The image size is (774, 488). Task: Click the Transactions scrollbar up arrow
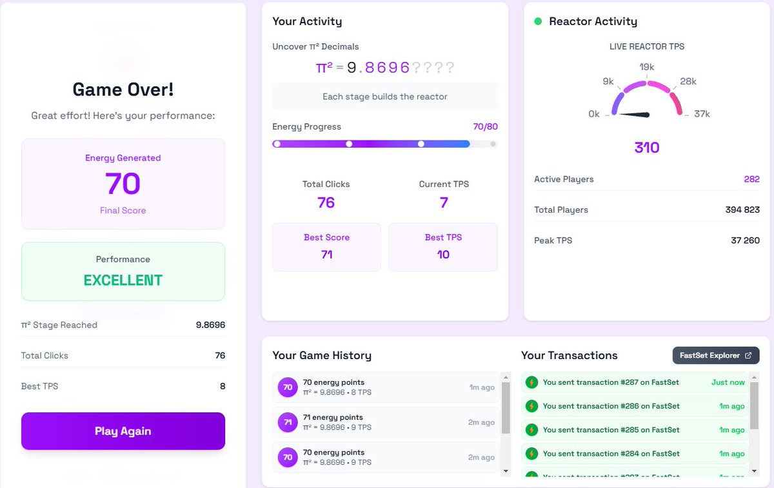point(755,376)
